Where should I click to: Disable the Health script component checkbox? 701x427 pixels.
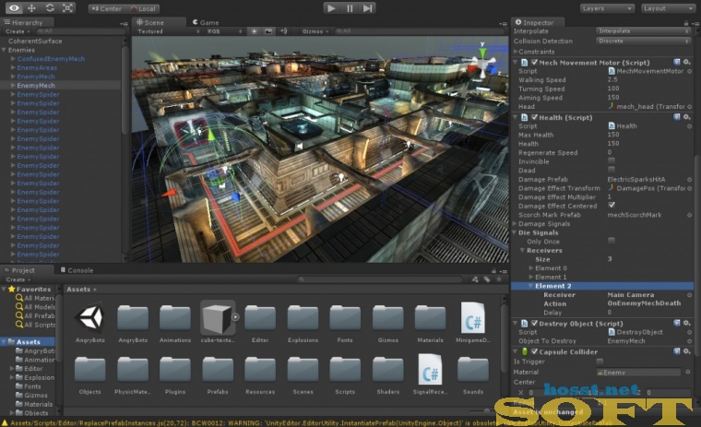click(534, 118)
